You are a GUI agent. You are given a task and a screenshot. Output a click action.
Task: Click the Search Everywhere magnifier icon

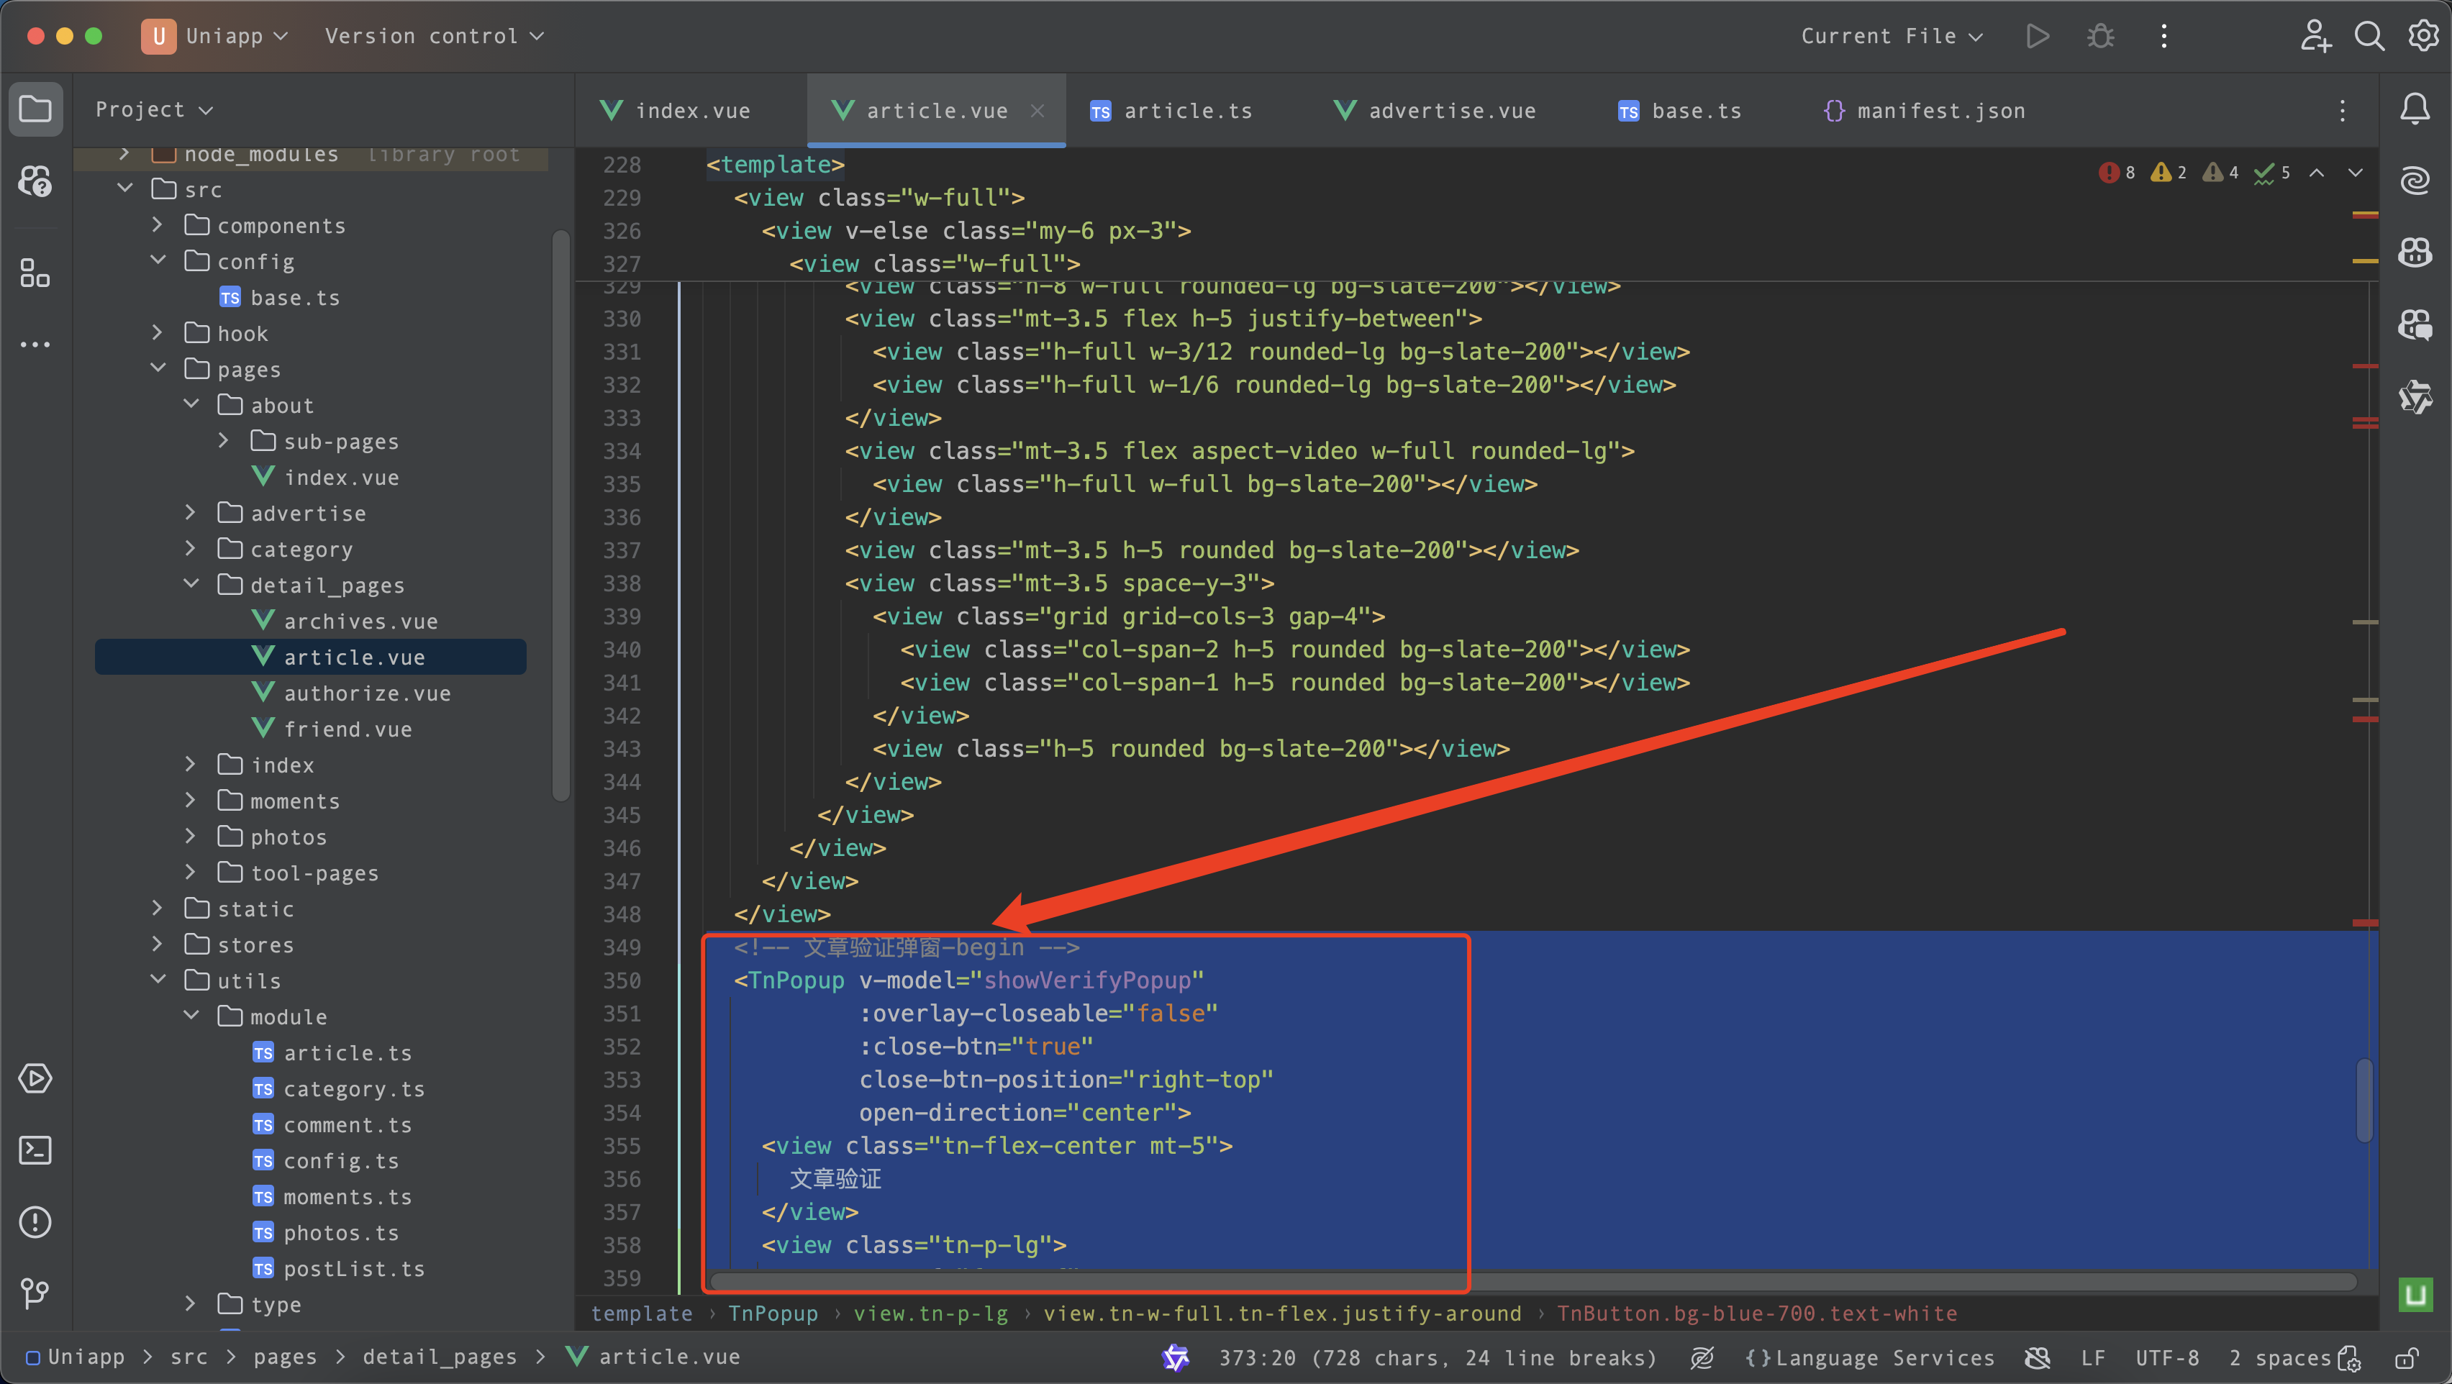point(2369,36)
